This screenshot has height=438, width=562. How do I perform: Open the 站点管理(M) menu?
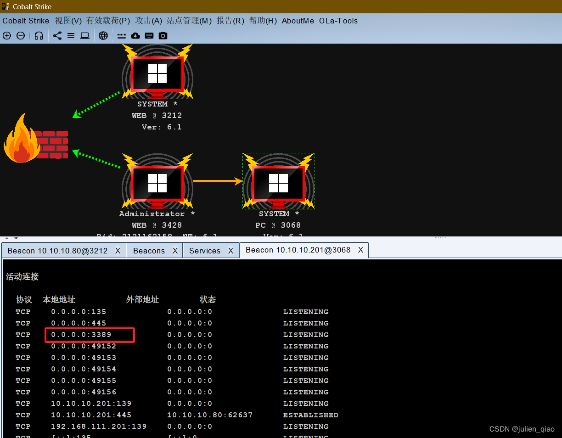click(x=189, y=21)
